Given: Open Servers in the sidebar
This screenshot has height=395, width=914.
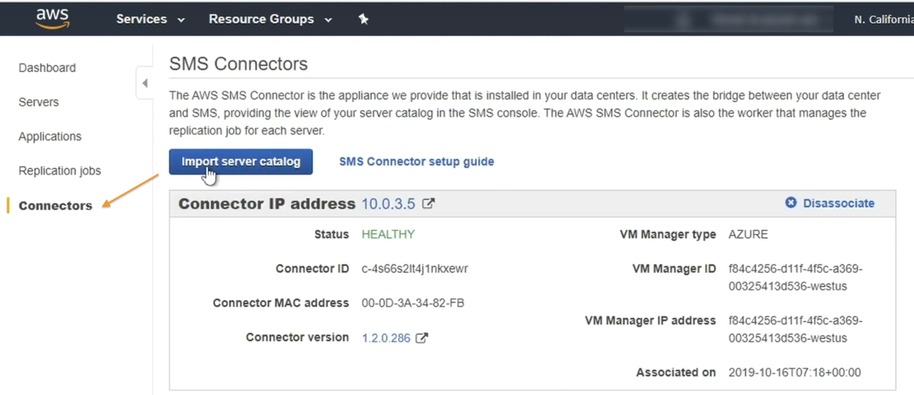Looking at the screenshot, I should coord(39,102).
